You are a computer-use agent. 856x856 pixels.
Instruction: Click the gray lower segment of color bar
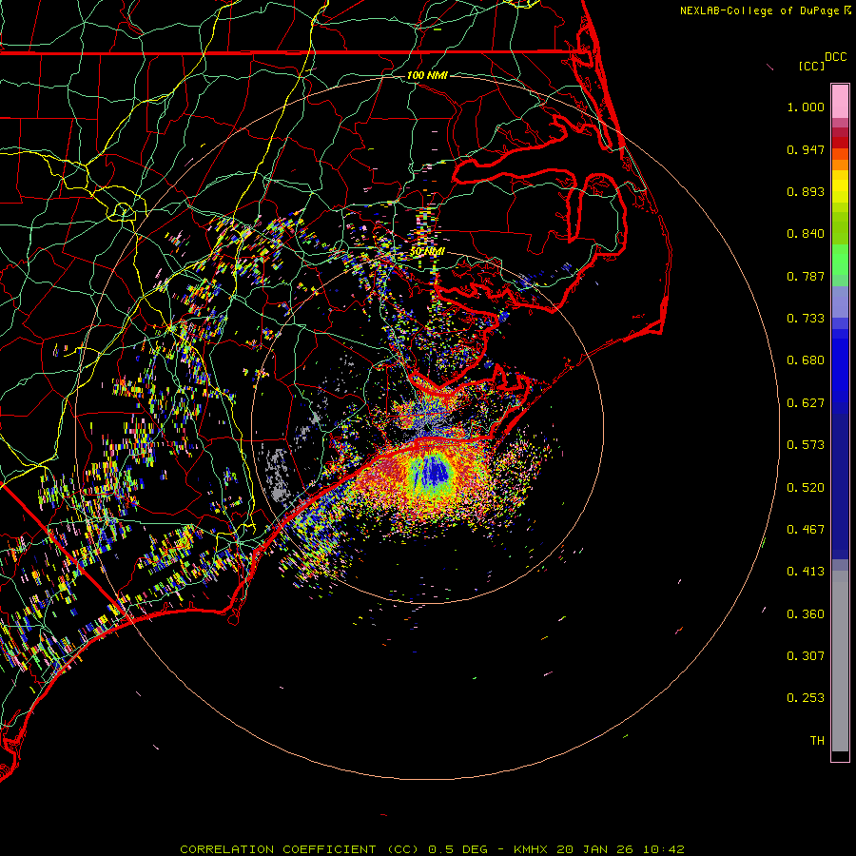point(840,661)
